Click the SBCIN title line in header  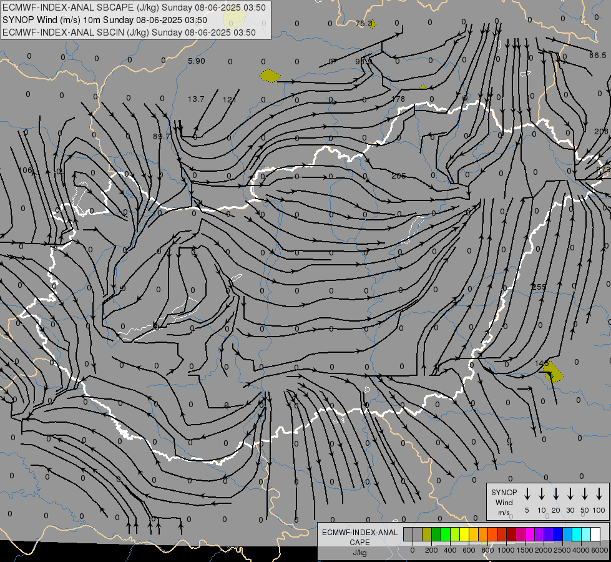pyautogui.click(x=129, y=32)
